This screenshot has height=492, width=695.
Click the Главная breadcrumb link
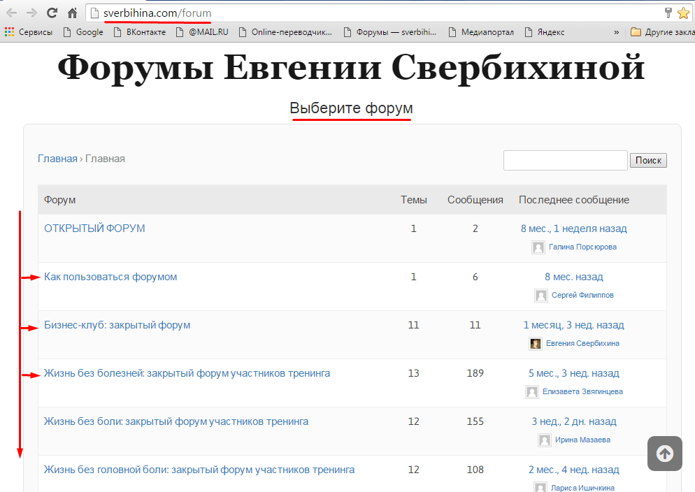click(57, 159)
